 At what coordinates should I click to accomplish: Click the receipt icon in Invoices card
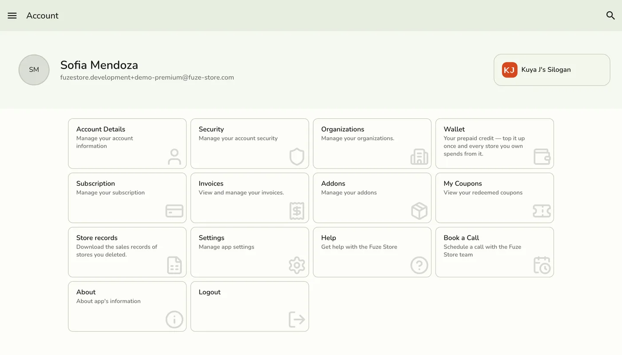[297, 211]
